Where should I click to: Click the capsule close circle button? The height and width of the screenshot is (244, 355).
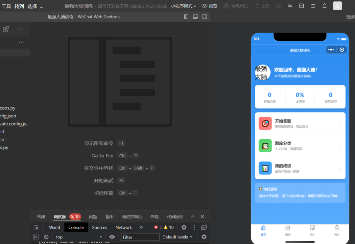(x=342, y=50)
